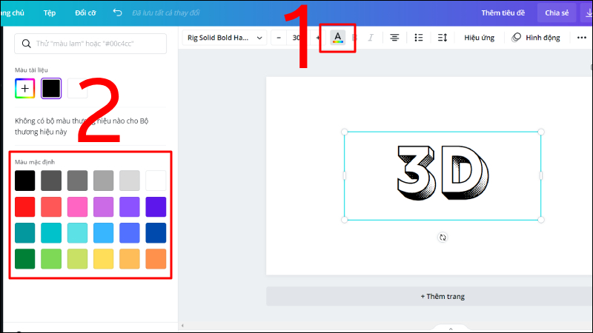Pick the dark teal color swatch

(25, 233)
